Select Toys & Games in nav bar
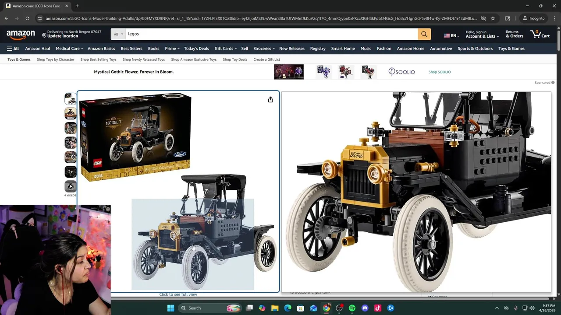Viewport: 561px width, 315px height. 511,49
